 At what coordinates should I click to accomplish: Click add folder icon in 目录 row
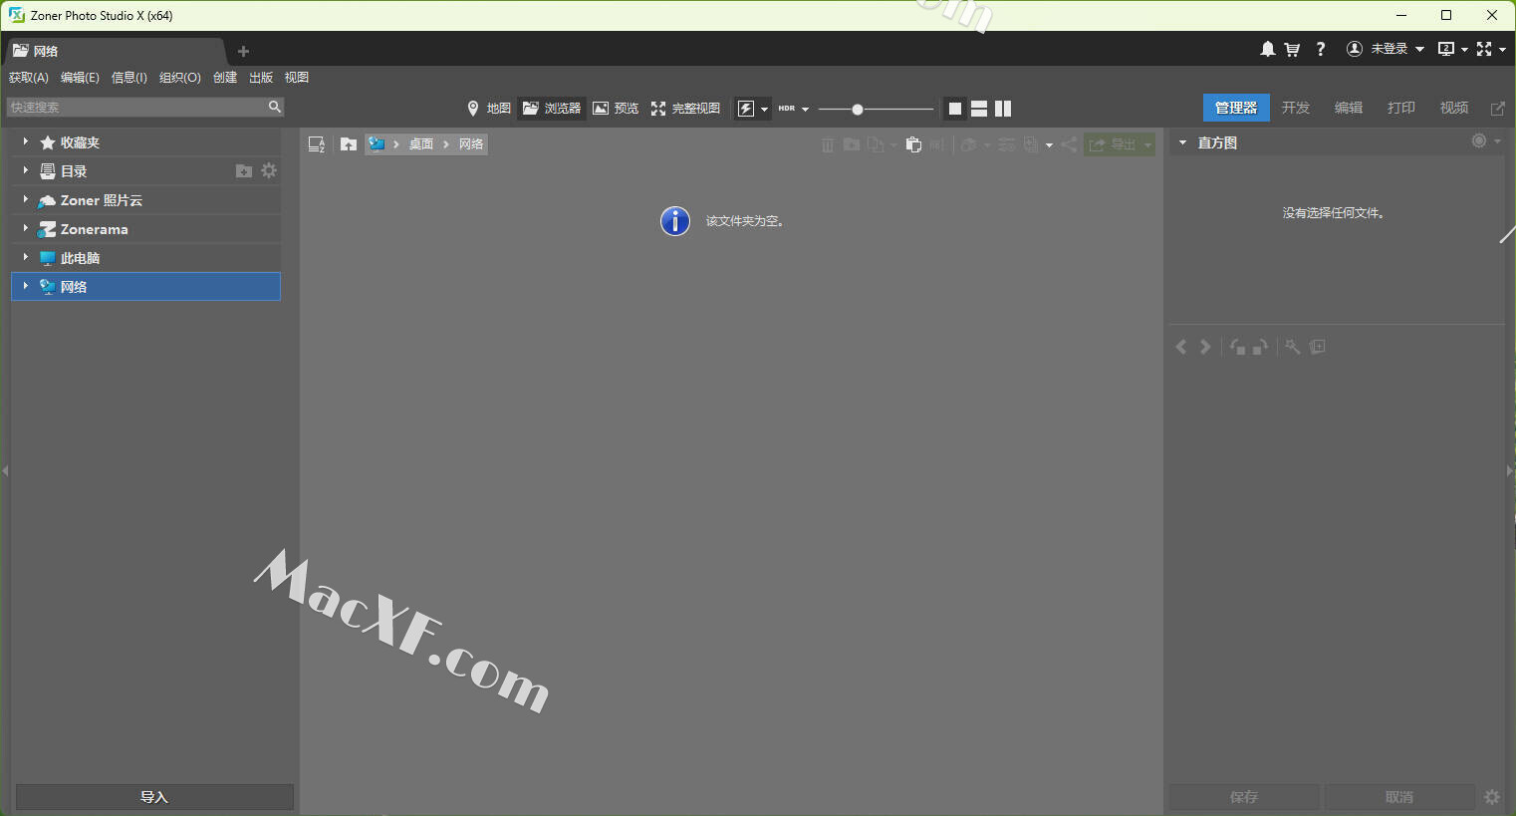tap(244, 171)
